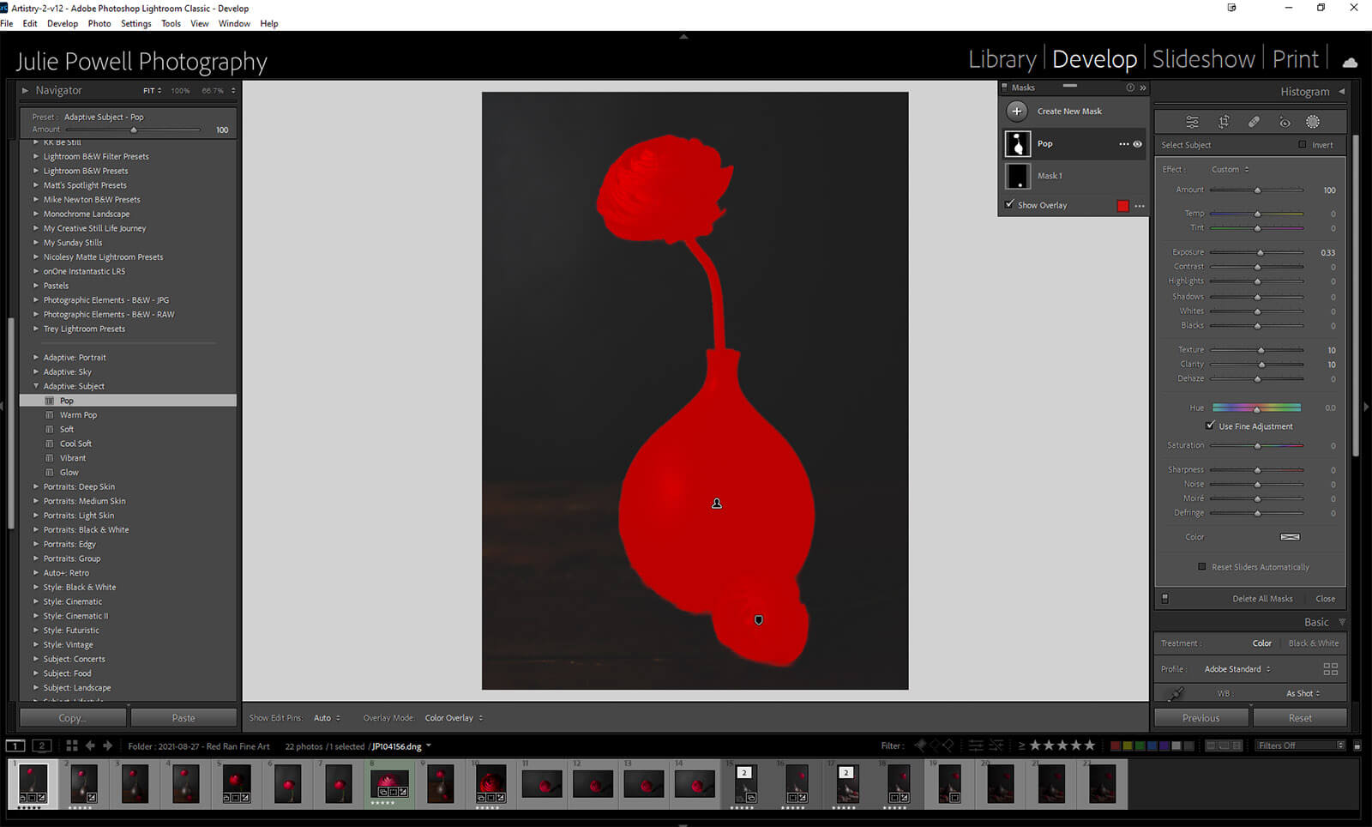This screenshot has height=827, width=1372.
Task: Click the Create New Mask plus button
Action: (1017, 112)
